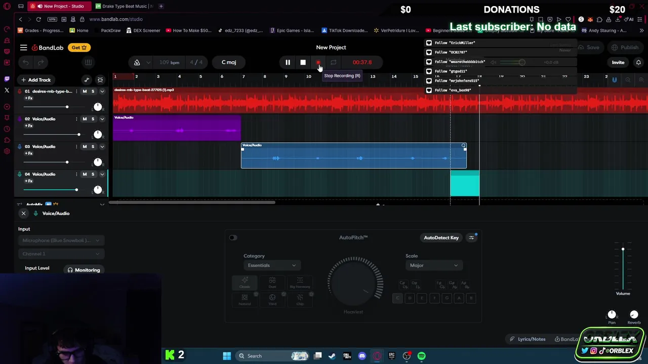Mute track 04 Voice/Audio
648x364 pixels.
(x=85, y=174)
